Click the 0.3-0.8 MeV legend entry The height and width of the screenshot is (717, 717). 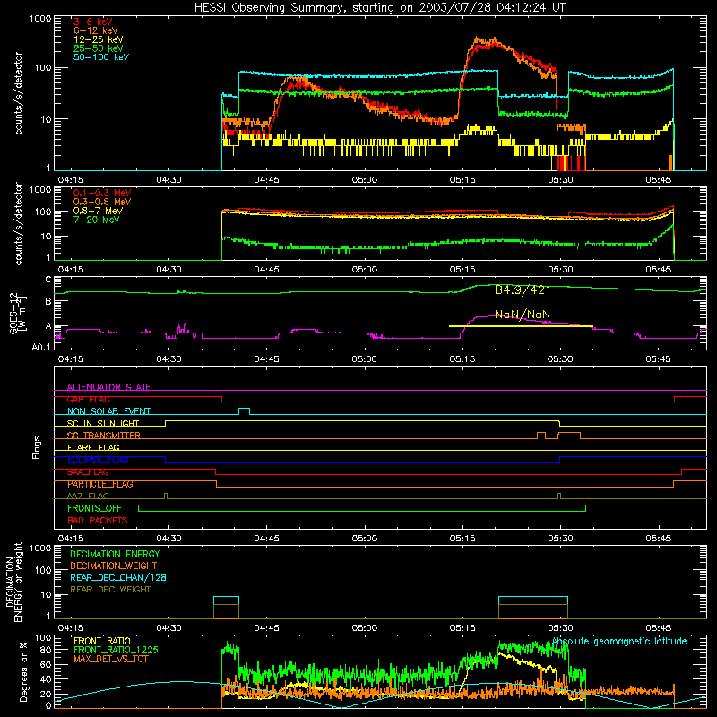point(102,202)
